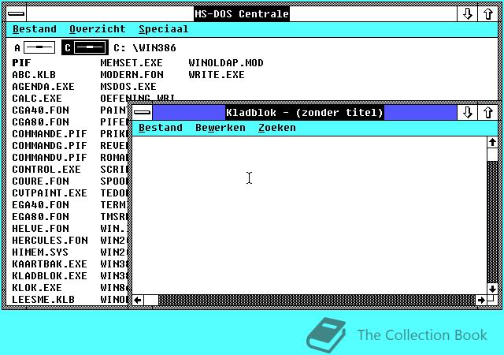Click Kladblok horizontal scroll right arrow

click(x=481, y=301)
